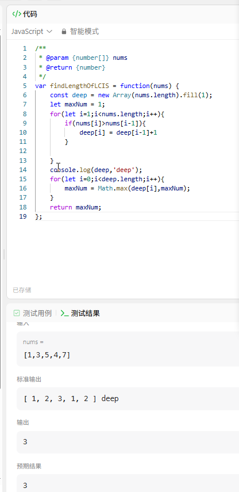Click line number 14 in the gutter
This screenshot has width=239, height=492.
point(23,170)
